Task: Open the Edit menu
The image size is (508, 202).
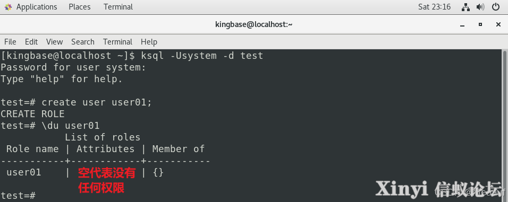Action: (31, 42)
